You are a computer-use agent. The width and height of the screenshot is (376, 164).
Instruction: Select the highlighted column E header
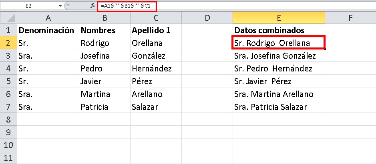279,18
